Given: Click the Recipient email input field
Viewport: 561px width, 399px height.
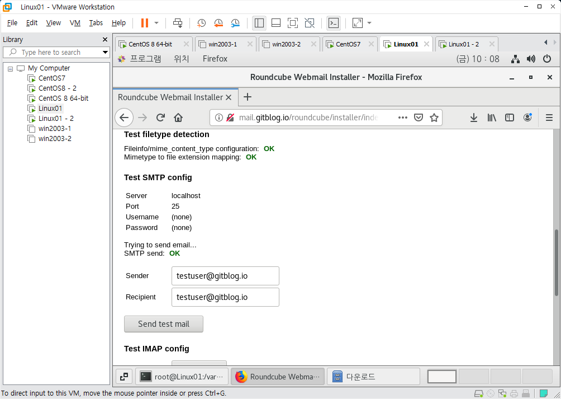Looking at the screenshot, I should tap(225, 297).
